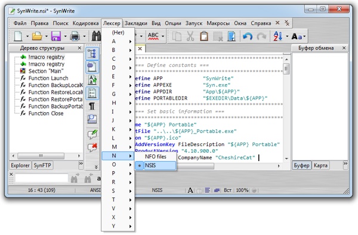Expand the C lexer submenu

tap(118, 59)
